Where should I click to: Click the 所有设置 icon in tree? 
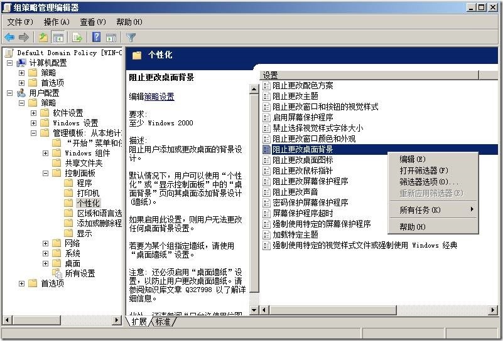(58, 273)
